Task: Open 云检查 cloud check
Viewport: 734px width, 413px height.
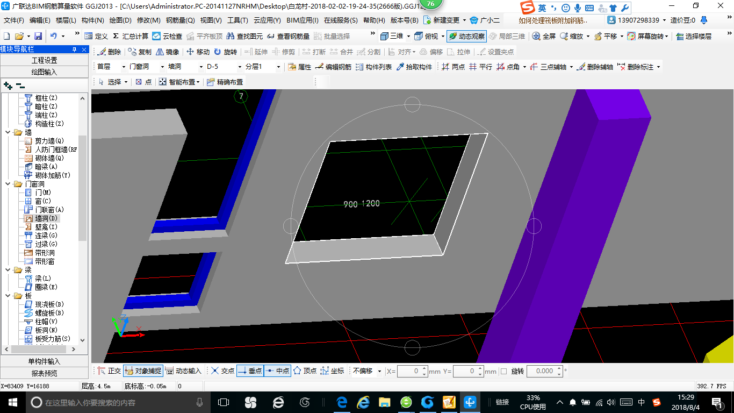Action: [167, 36]
